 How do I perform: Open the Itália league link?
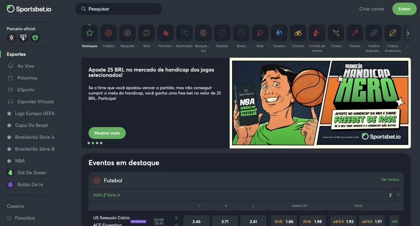click(x=98, y=195)
